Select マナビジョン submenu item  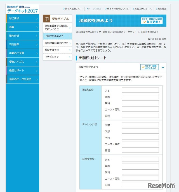pyautogui.click(x=57, y=57)
